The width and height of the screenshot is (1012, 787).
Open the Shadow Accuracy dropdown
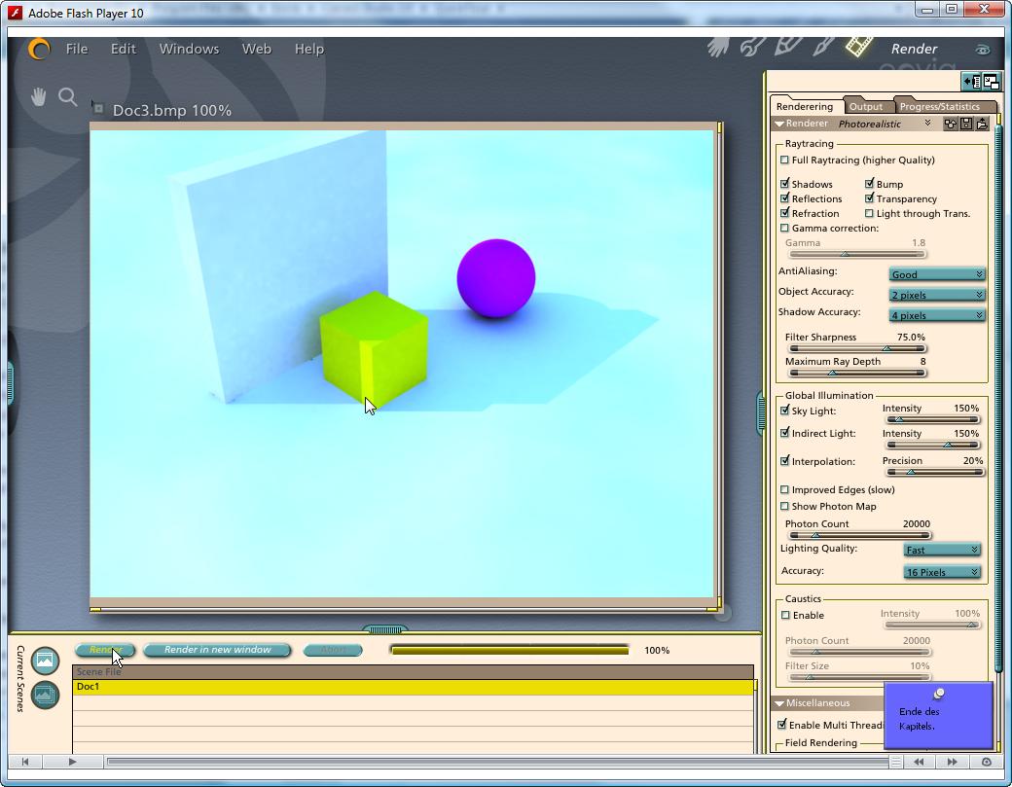click(936, 315)
